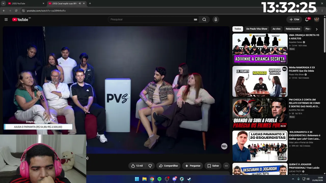Open Spotify from the taskbar

[159, 179]
